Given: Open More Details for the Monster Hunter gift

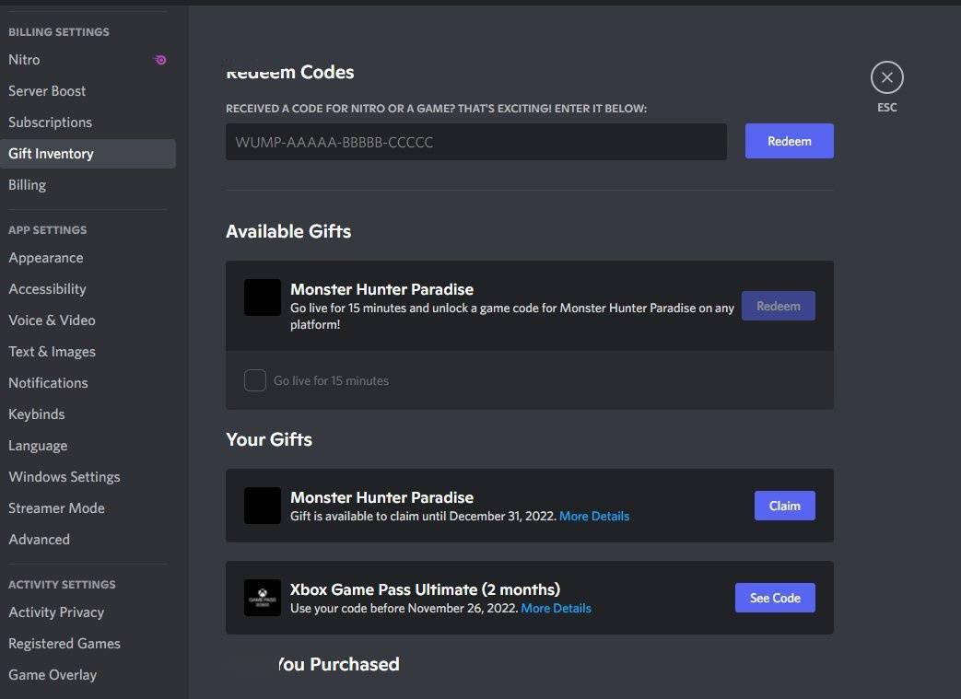Looking at the screenshot, I should (x=594, y=516).
